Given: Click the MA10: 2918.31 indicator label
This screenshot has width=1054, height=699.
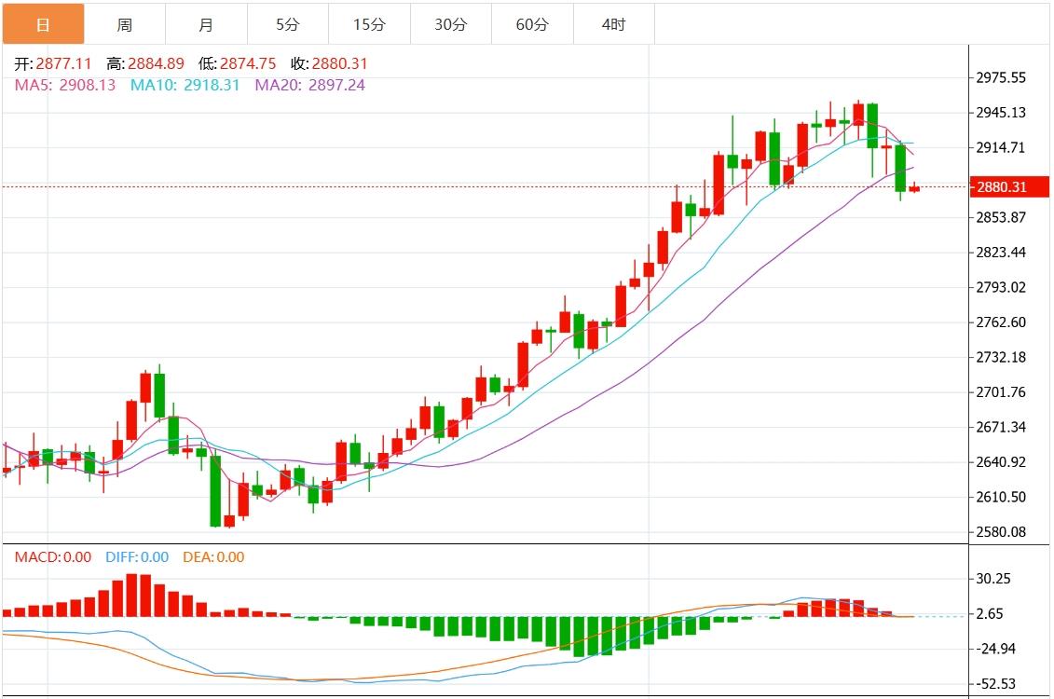Looking at the screenshot, I should point(185,85).
